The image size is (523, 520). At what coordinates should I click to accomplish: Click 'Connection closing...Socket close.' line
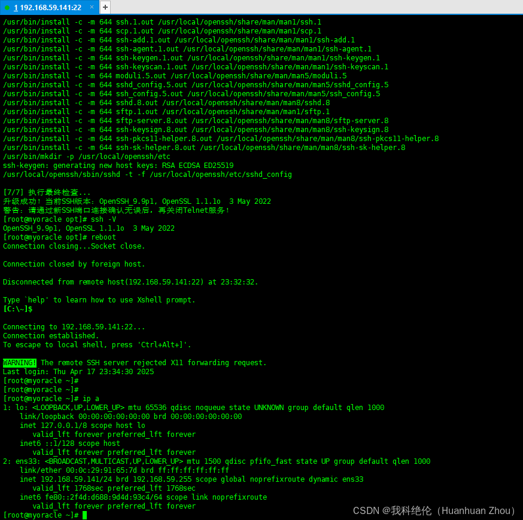(x=74, y=246)
